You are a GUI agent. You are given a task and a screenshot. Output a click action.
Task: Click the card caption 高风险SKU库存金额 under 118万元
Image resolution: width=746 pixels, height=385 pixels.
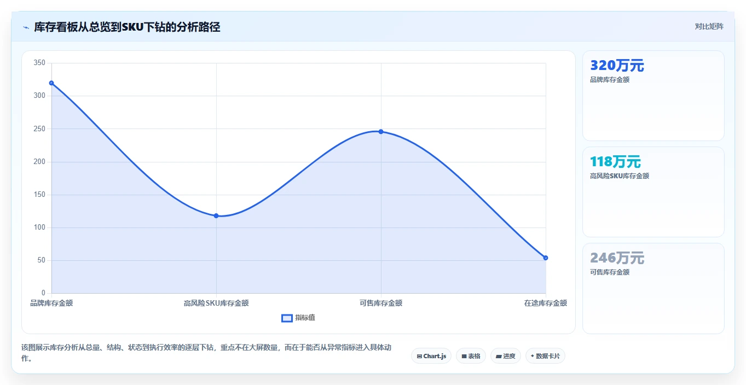click(x=620, y=176)
